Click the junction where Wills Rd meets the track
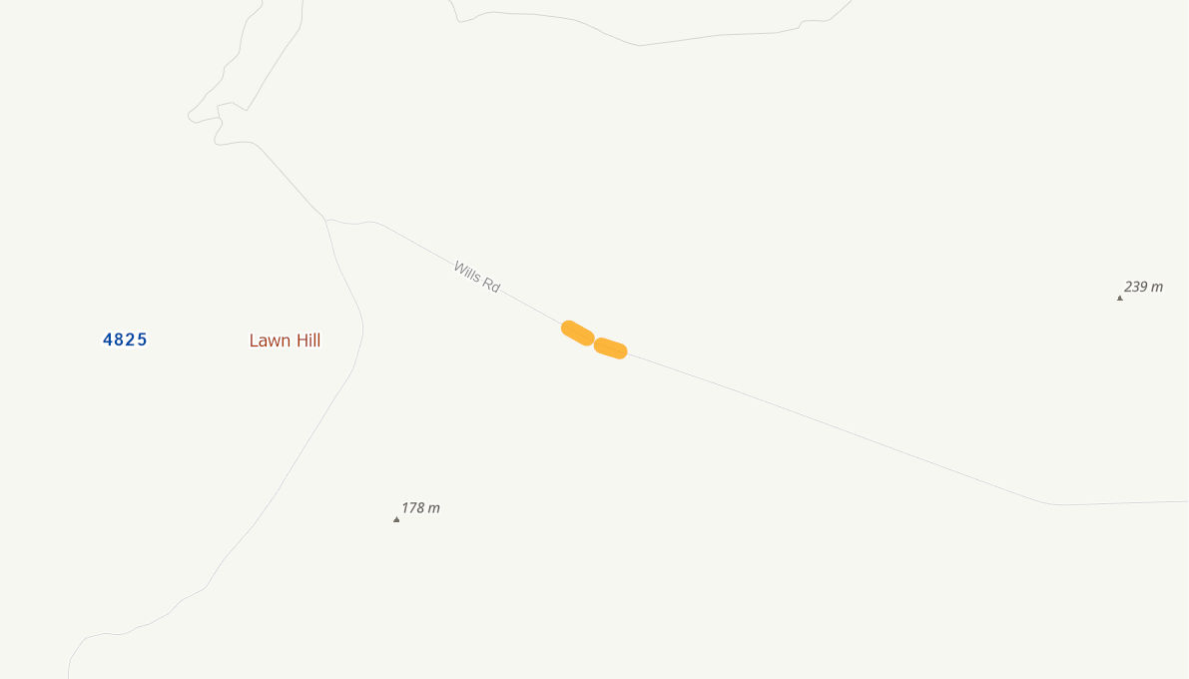 coord(326,220)
